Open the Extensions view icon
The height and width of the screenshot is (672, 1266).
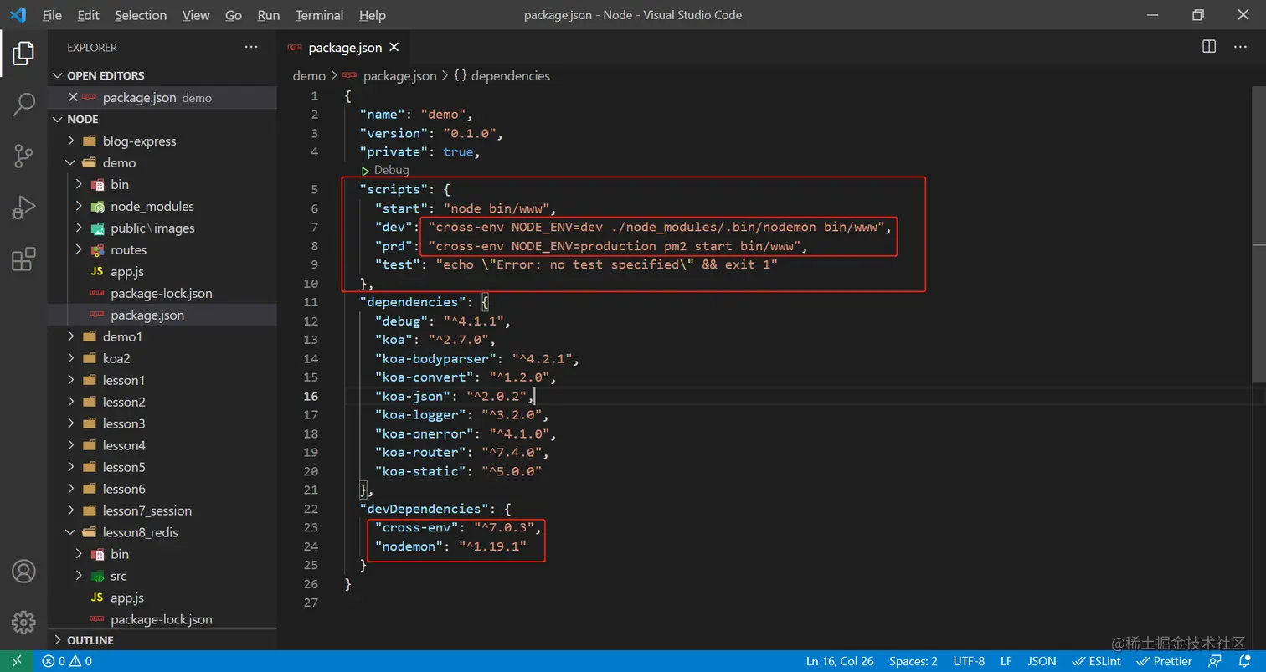[23, 259]
